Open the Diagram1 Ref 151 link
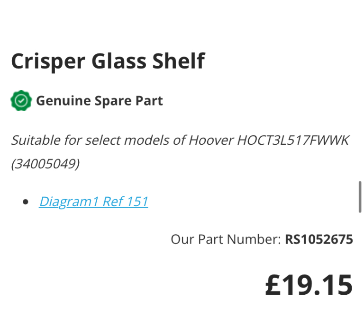Viewport: 364px width, 325px height. click(x=93, y=202)
